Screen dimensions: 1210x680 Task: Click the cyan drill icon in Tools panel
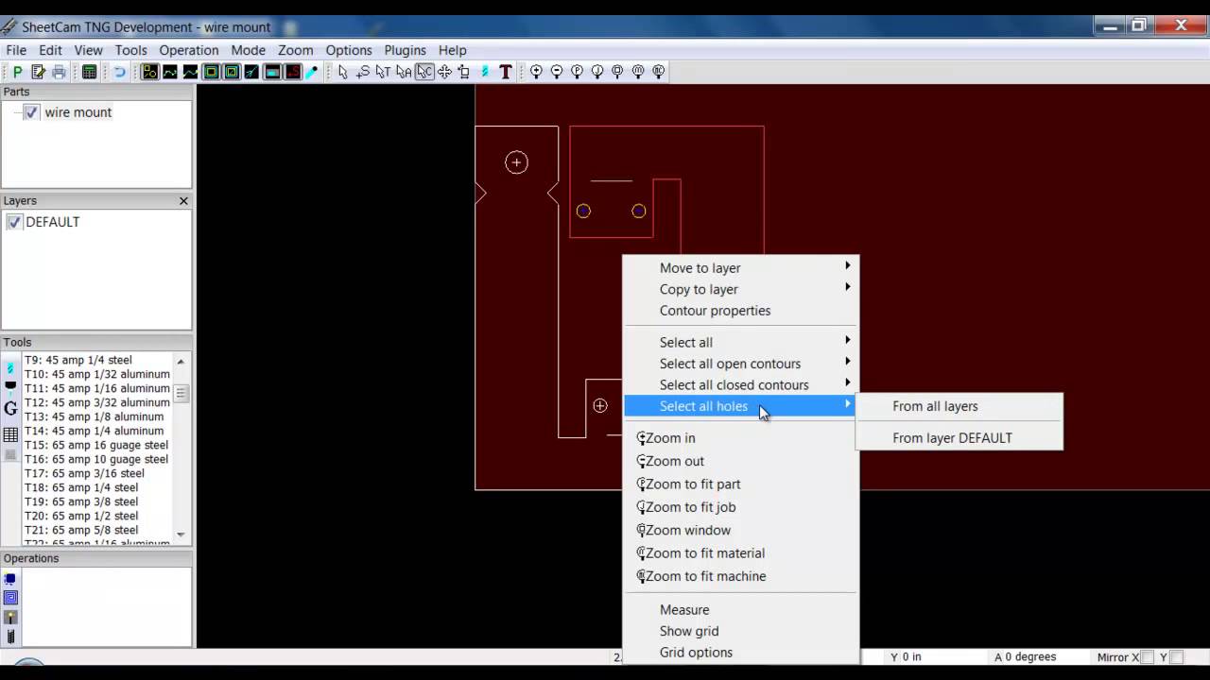[x=10, y=367]
